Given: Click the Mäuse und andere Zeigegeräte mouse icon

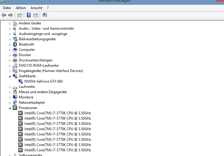Looking at the screenshot, I should 15,92.
